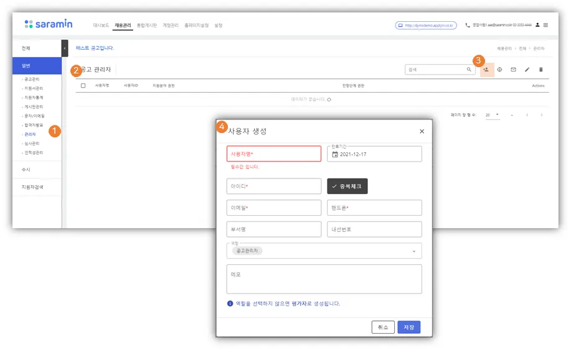Click the user profile icon in the header
This screenshot has width=571, height=350.
pos(537,25)
